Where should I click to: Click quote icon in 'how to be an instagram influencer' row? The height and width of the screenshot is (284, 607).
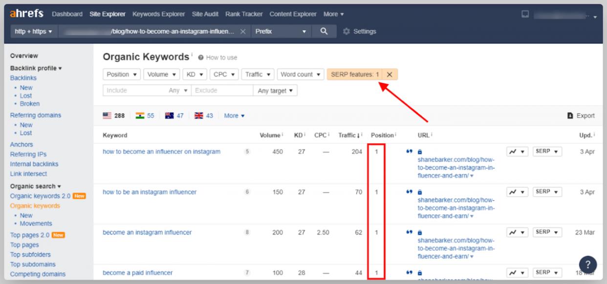coord(409,192)
